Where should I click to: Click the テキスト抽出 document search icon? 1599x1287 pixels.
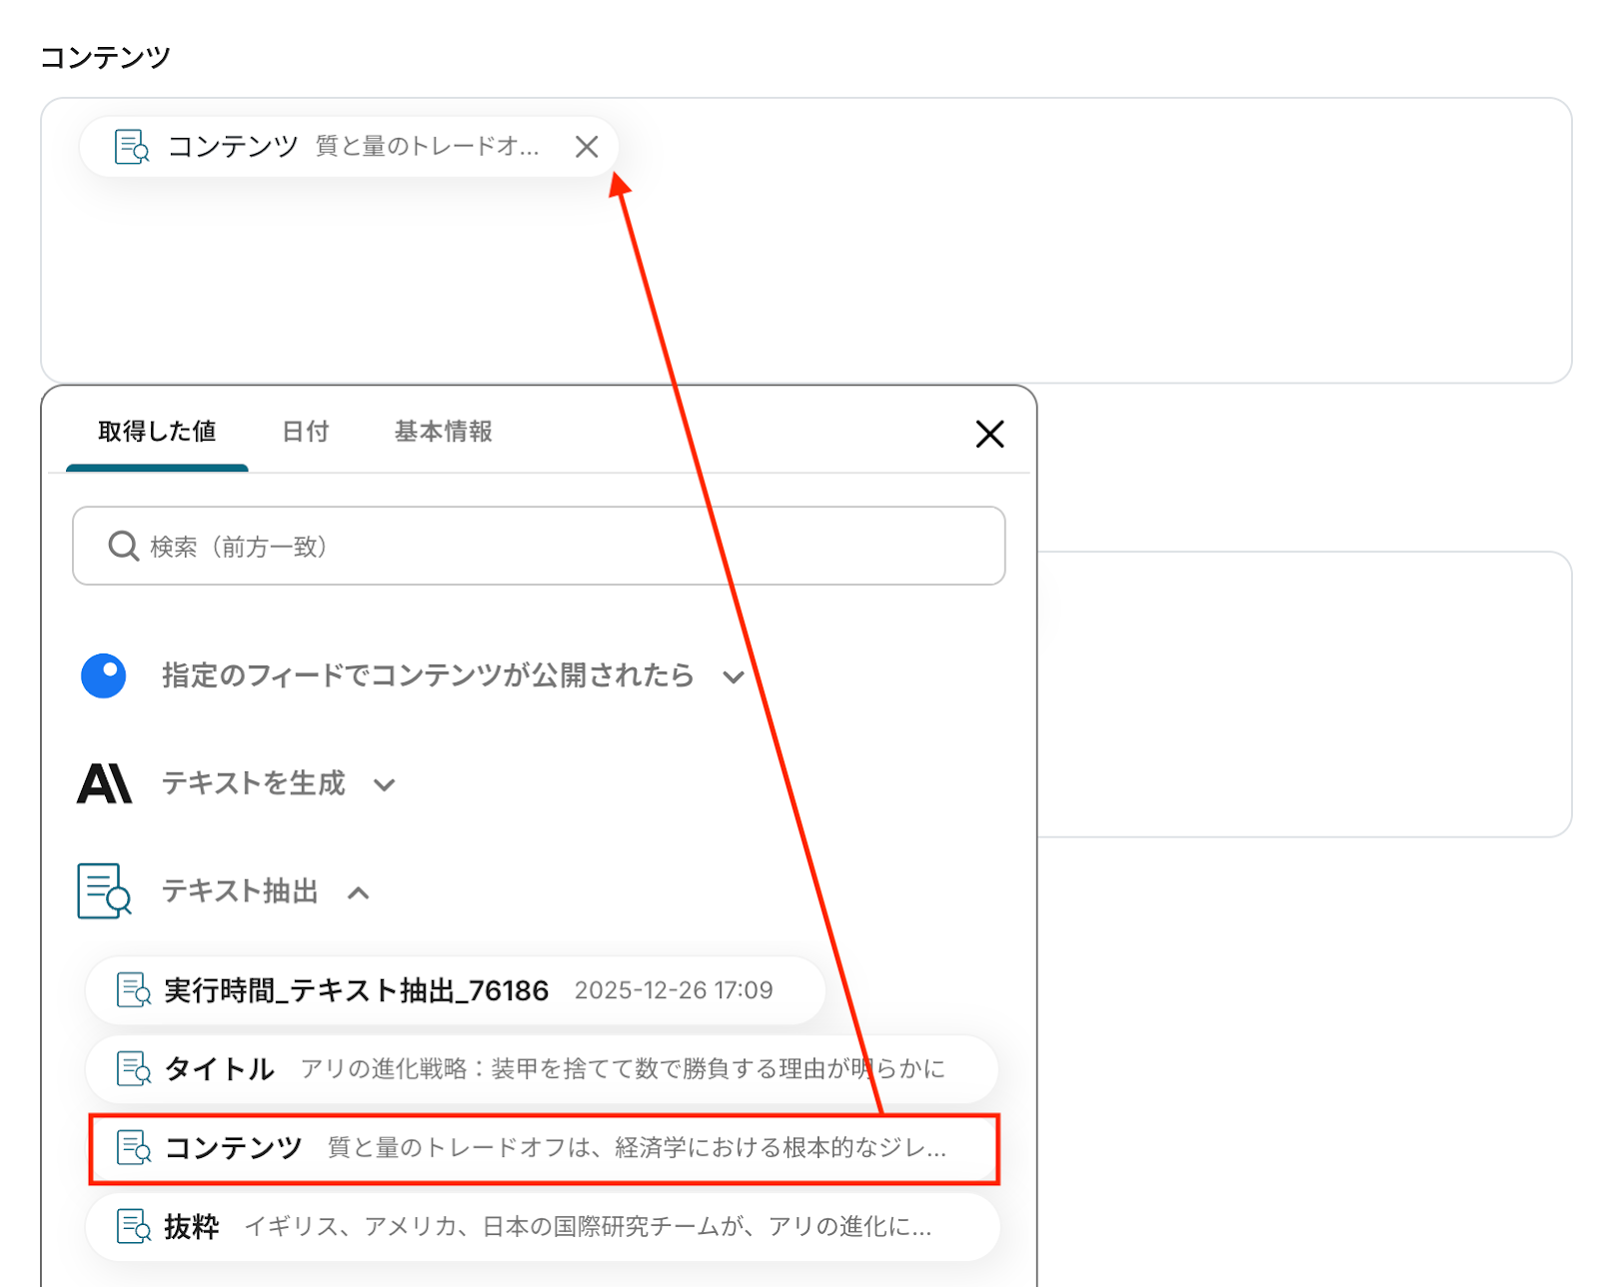coord(105,891)
